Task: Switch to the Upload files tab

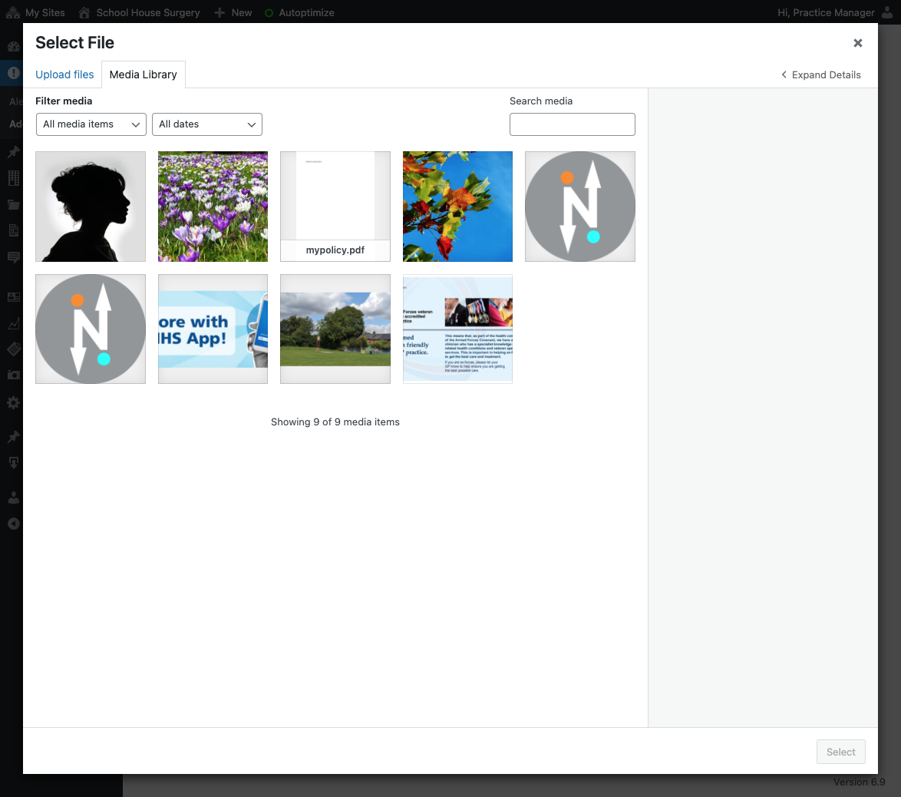Action: point(64,74)
